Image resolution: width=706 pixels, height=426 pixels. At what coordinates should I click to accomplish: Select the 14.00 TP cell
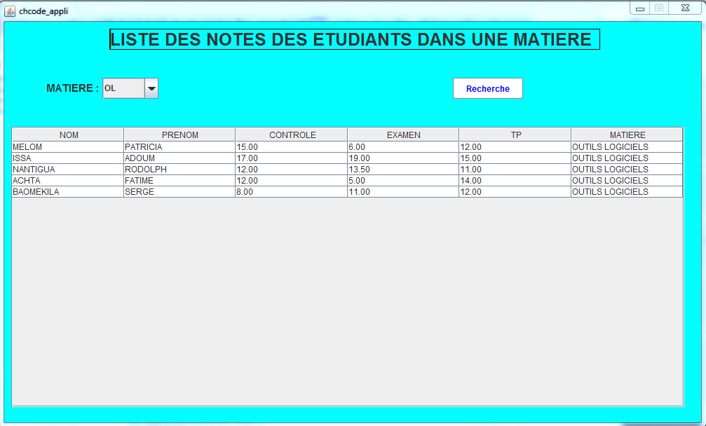[x=515, y=181]
